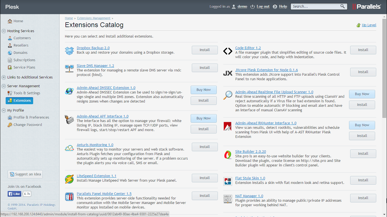This screenshot has width=387, height=217.
Task: Click the LiteSpeed Extension lightning icon
Action: pos(69,179)
